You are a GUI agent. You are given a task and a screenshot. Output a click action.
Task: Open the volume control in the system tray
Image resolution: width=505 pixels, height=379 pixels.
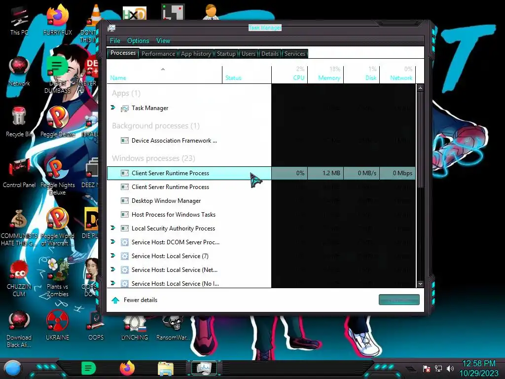pyautogui.click(x=450, y=369)
